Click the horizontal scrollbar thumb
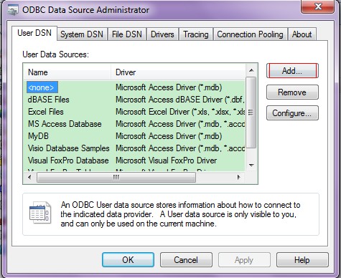Viewport: 341px width, 278px height. coord(116,177)
